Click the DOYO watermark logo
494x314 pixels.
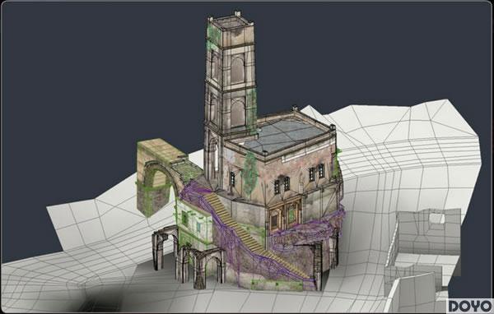coord(470,306)
